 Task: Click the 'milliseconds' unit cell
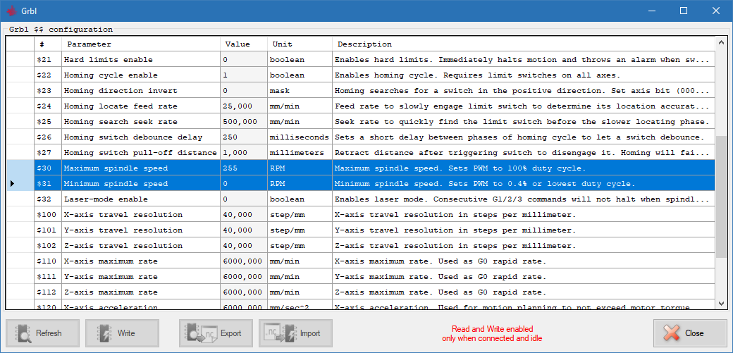pos(300,137)
